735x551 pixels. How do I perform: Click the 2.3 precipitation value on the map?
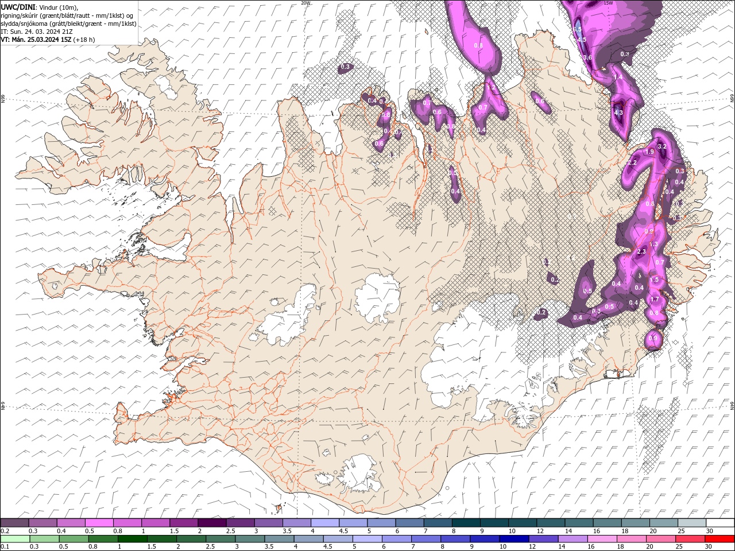641,251
